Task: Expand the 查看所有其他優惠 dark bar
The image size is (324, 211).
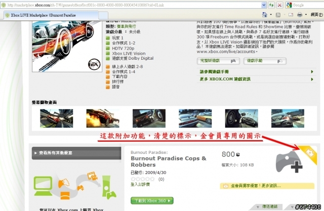Action: coord(76,153)
